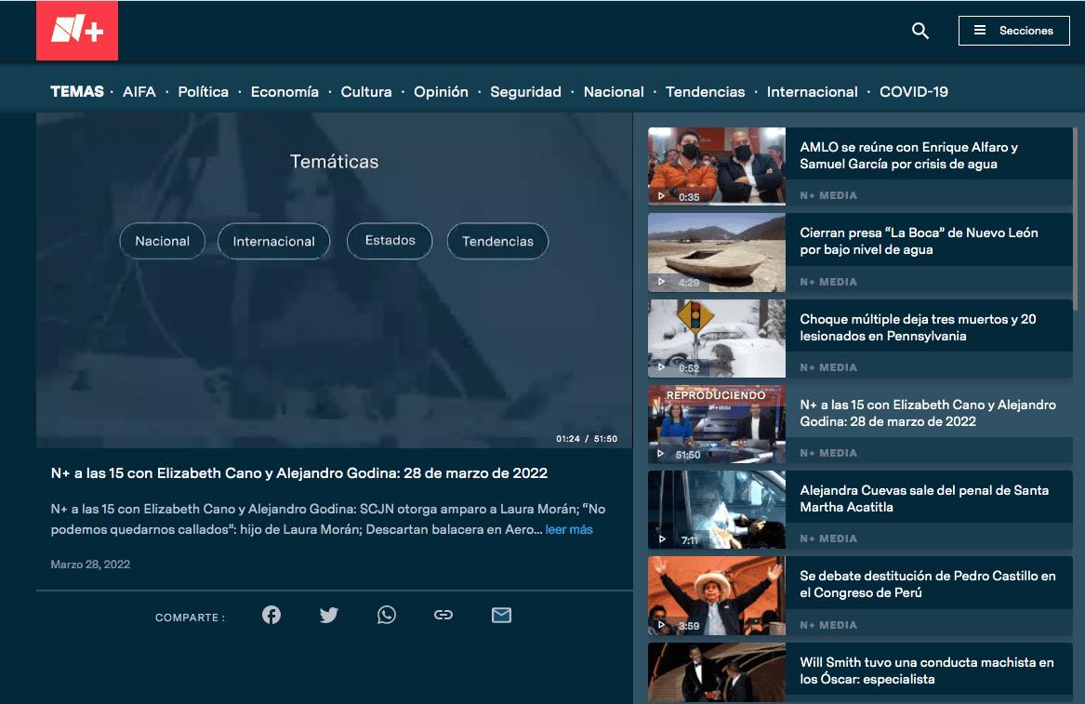Click play icon on 4:29 video
This screenshot has width=1085, height=704.
point(662,282)
